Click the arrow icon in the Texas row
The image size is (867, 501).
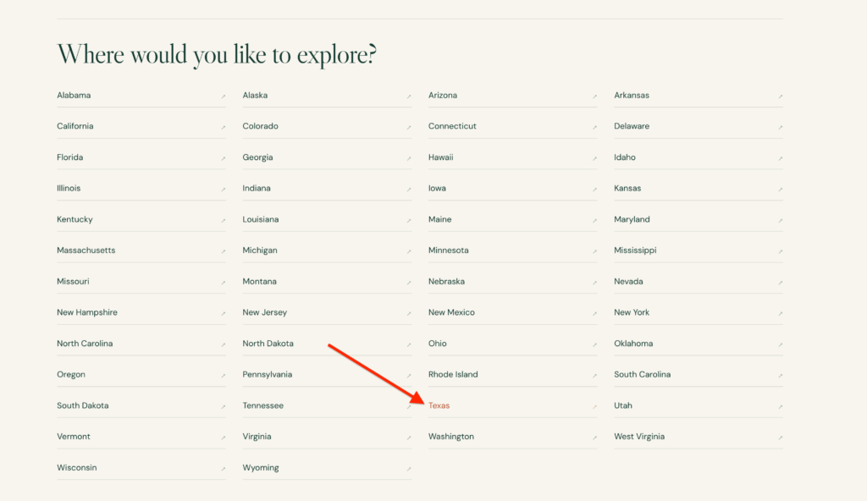click(595, 406)
